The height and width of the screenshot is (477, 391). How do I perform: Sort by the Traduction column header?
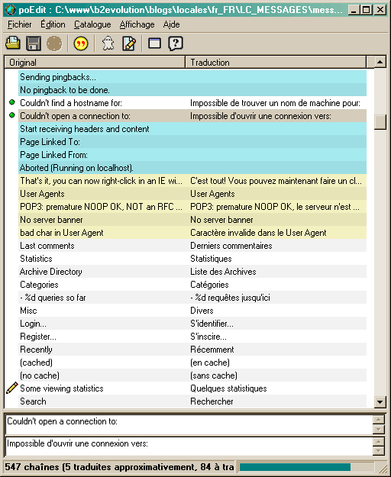(x=276, y=63)
